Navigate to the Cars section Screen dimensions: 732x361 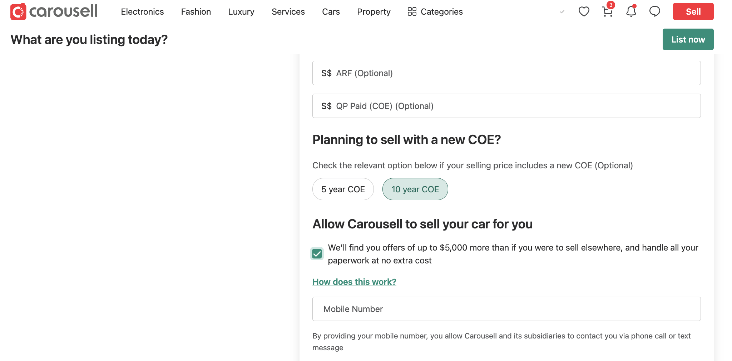point(331,12)
